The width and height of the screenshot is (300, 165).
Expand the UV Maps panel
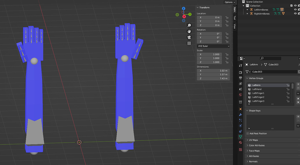(x=247, y=140)
